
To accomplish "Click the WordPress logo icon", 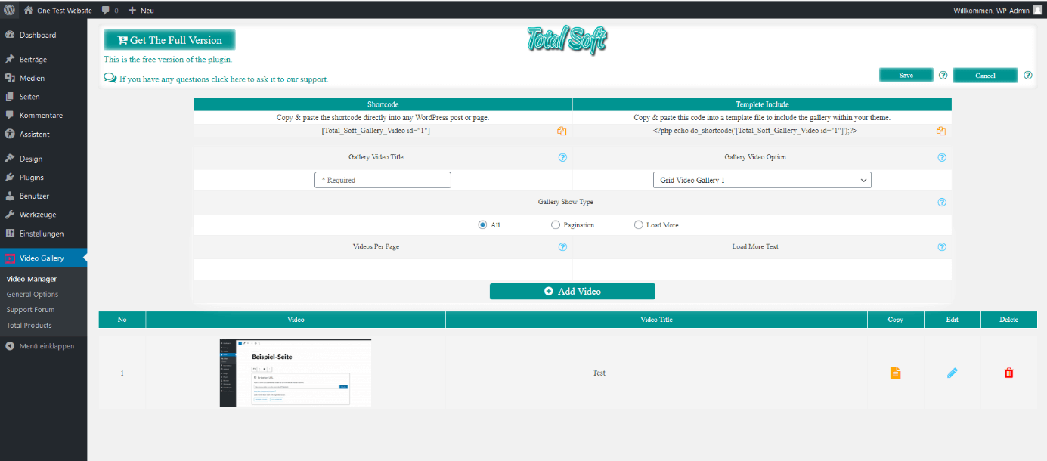I will (9, 10).
